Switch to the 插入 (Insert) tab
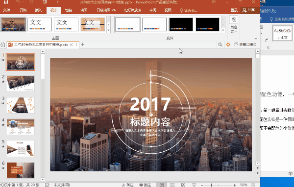The width and height of the screenshot is (294, 187). (38, 10)
